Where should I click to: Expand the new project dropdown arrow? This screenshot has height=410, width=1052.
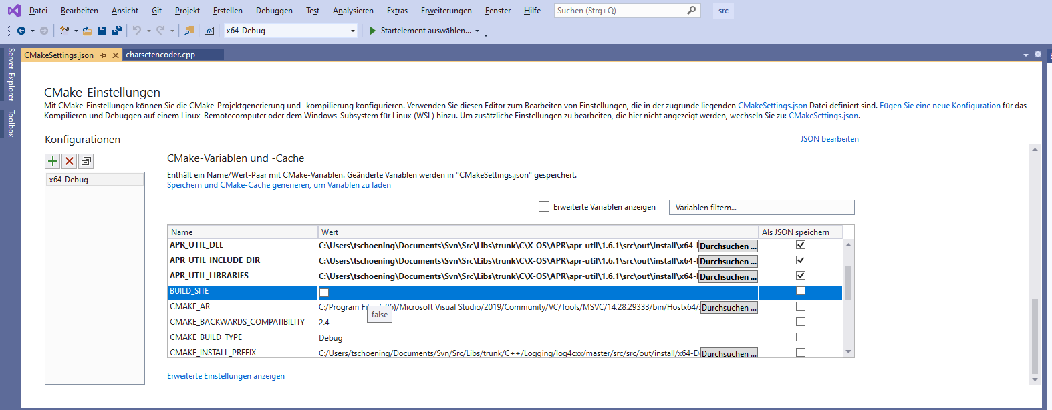click(x=76, y=31)
